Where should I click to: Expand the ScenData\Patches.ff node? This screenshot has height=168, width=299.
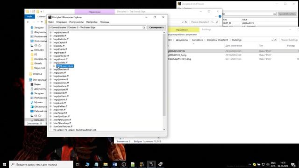coord(50,126)
